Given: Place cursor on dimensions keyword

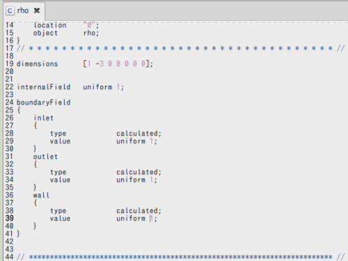Looking at the screenshot, I should (37, 63).
